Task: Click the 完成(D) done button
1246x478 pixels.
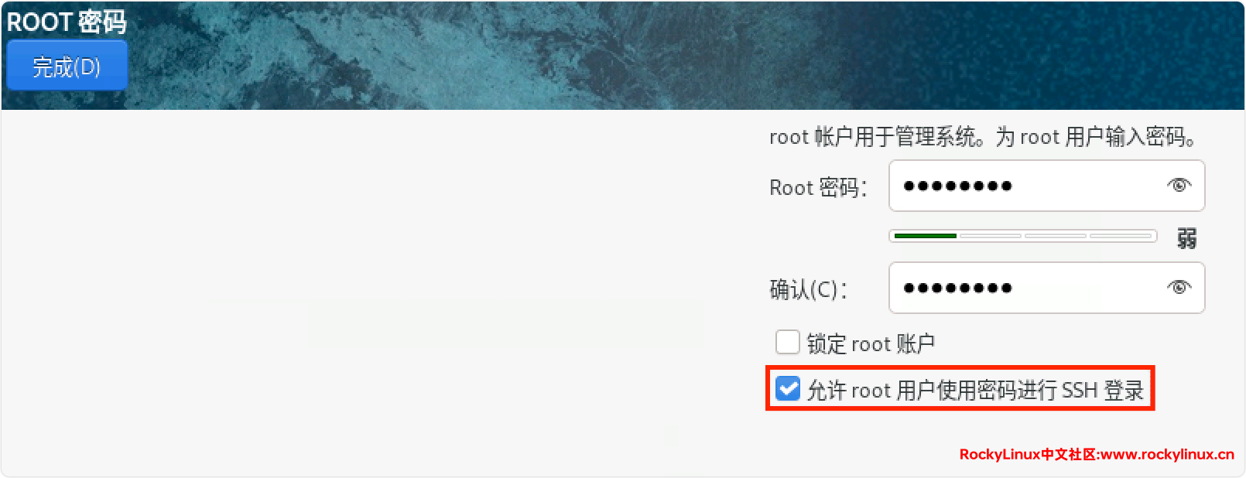Action: pyautogui.click(x=67, y=67)
